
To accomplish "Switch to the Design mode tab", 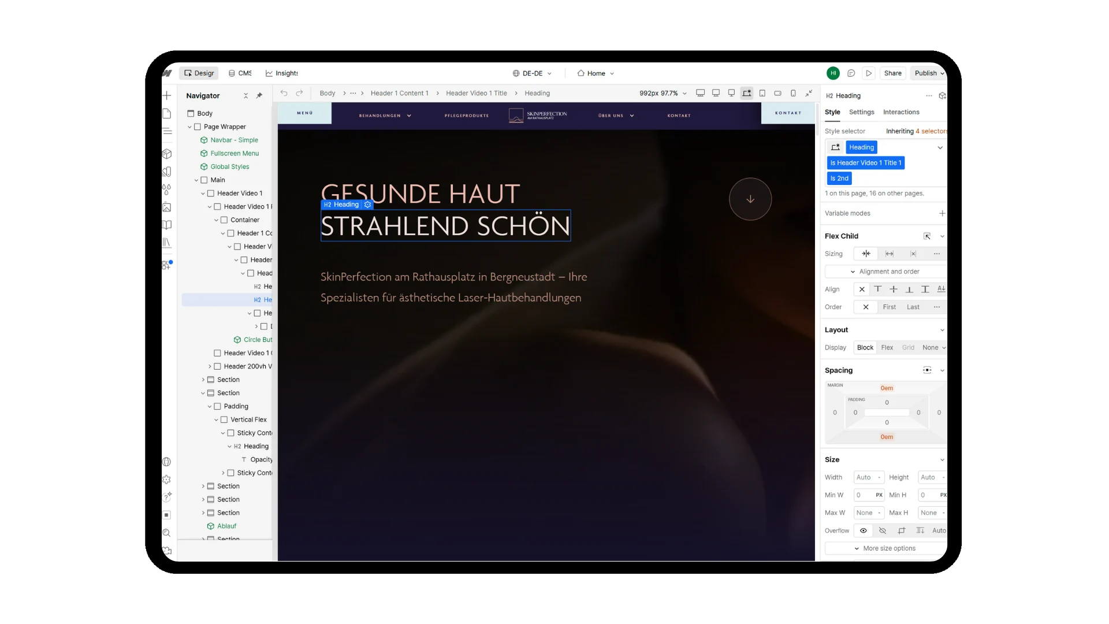I will 199,73.
